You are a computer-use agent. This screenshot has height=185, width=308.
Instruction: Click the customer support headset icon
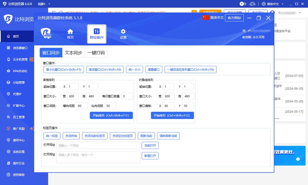[252, 4]
